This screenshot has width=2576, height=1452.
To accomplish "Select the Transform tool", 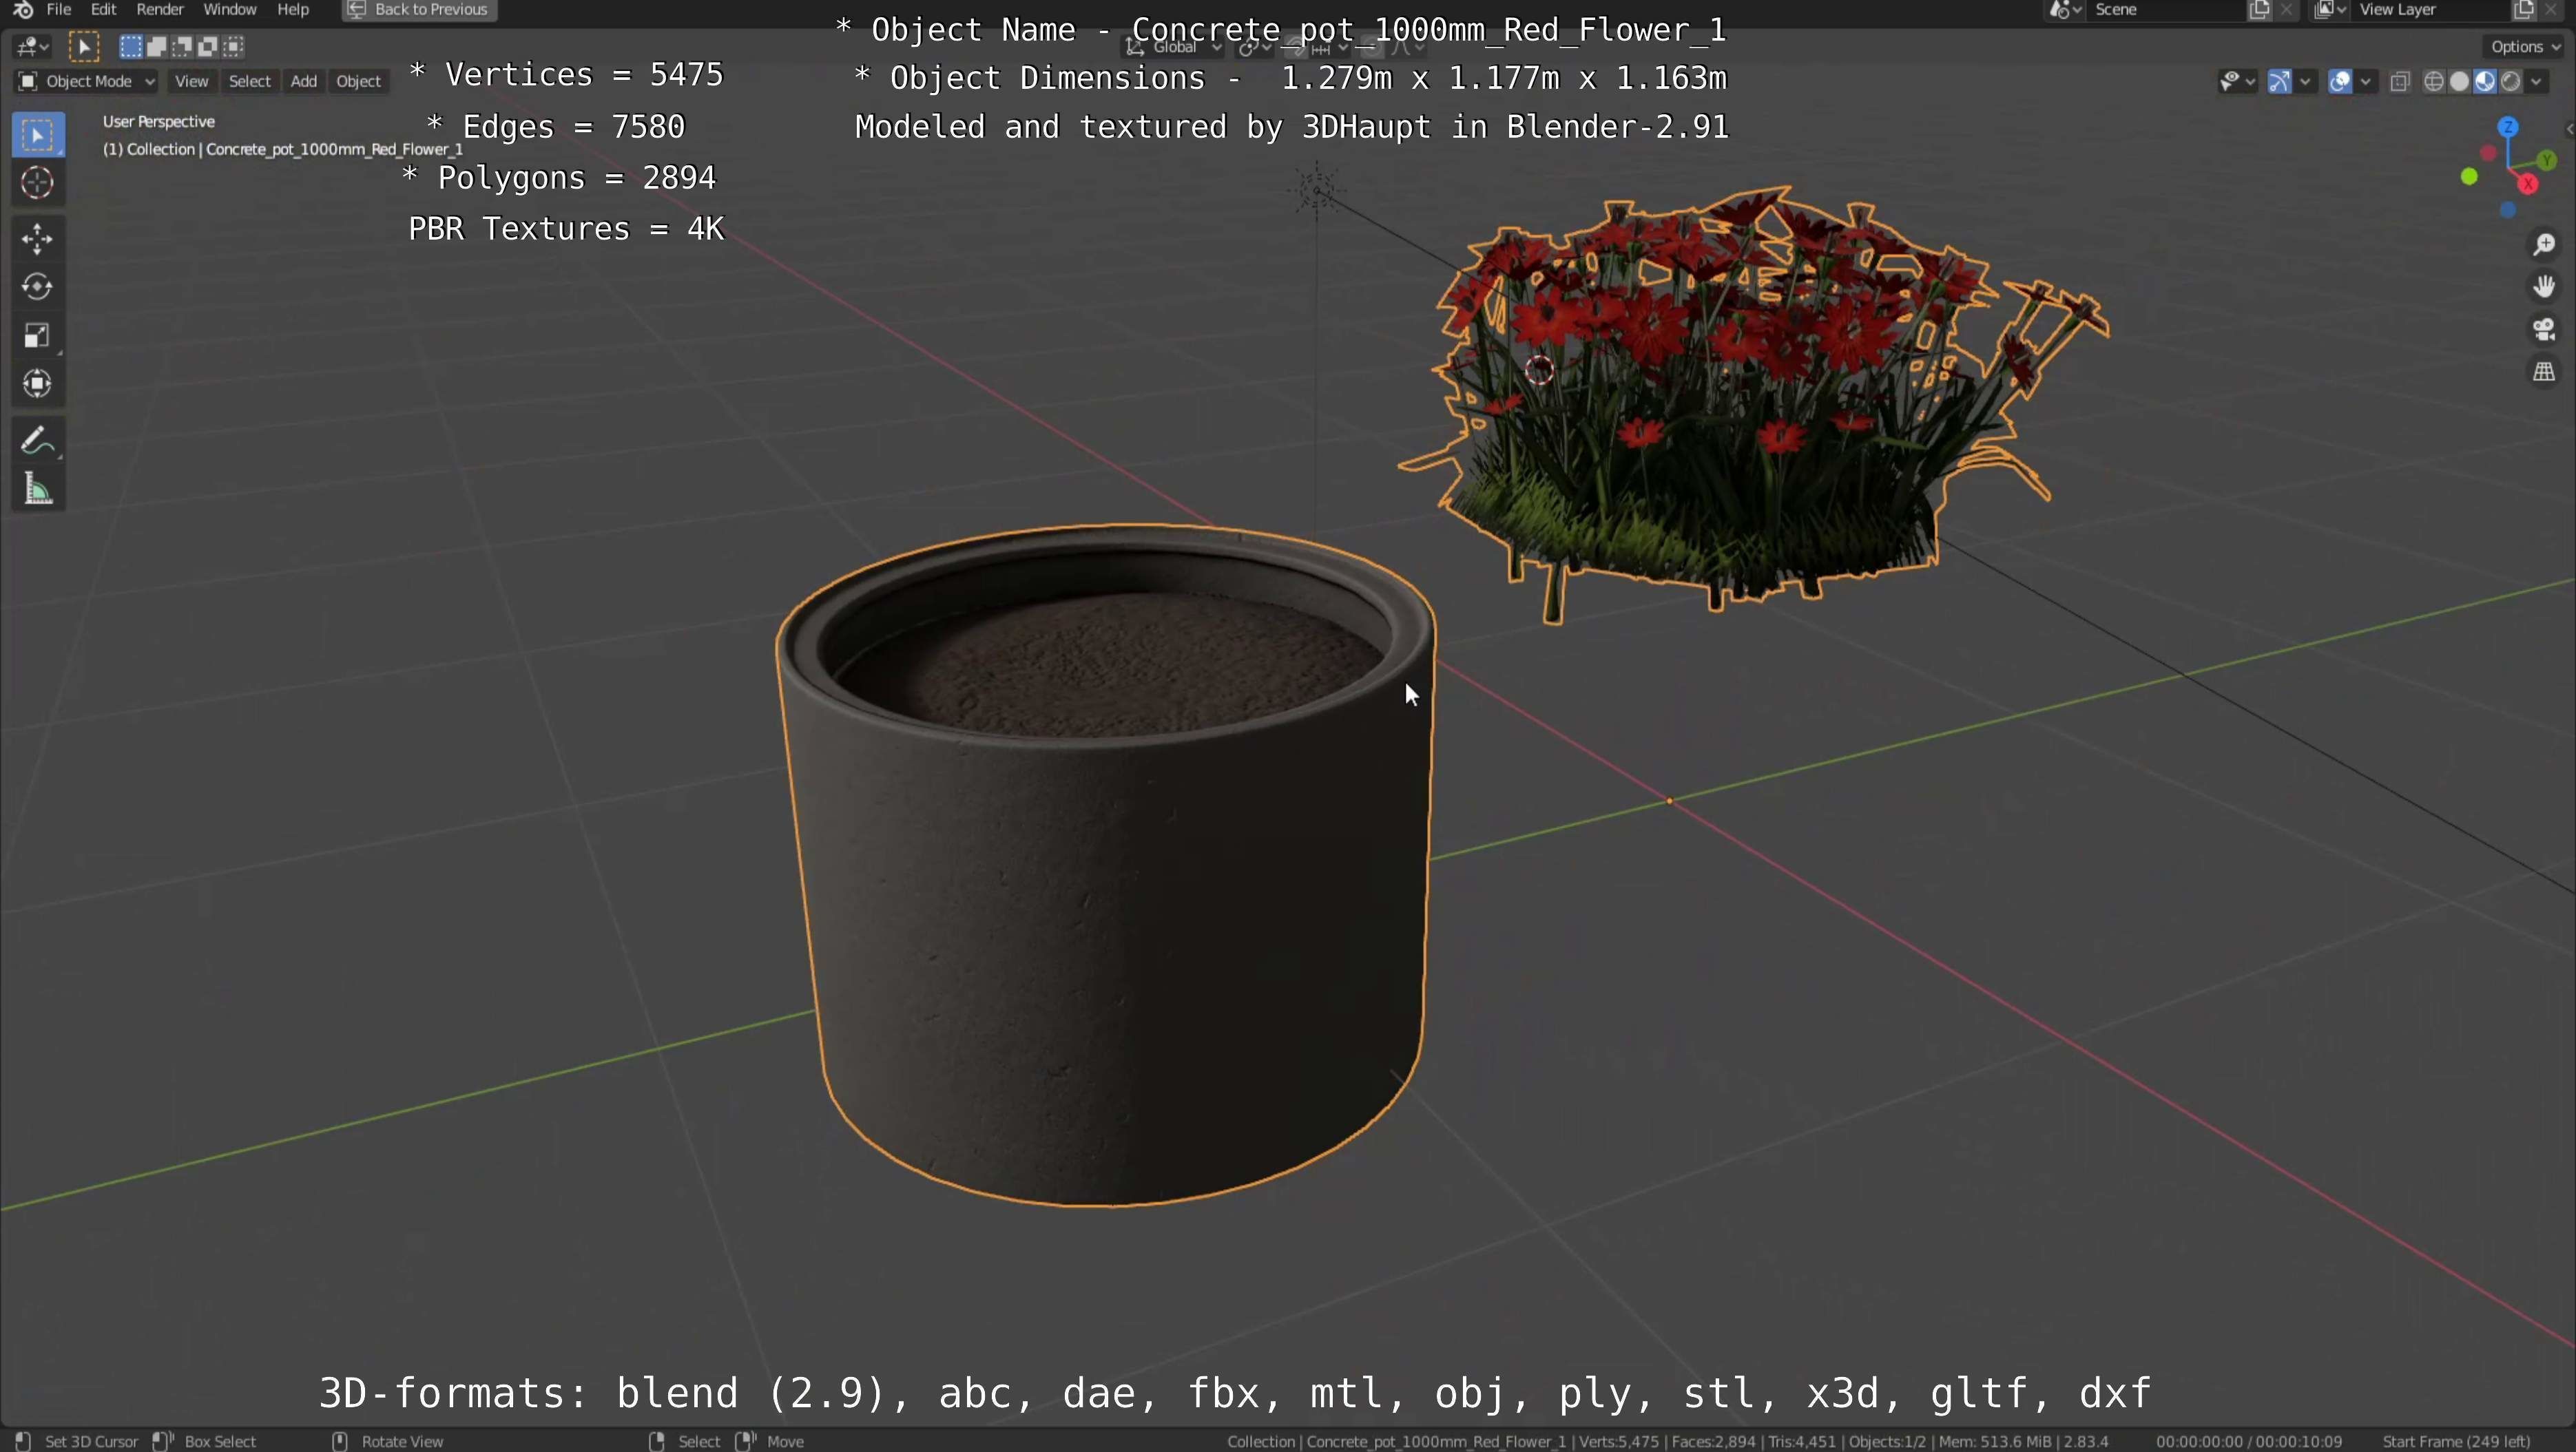I will 38,383.
